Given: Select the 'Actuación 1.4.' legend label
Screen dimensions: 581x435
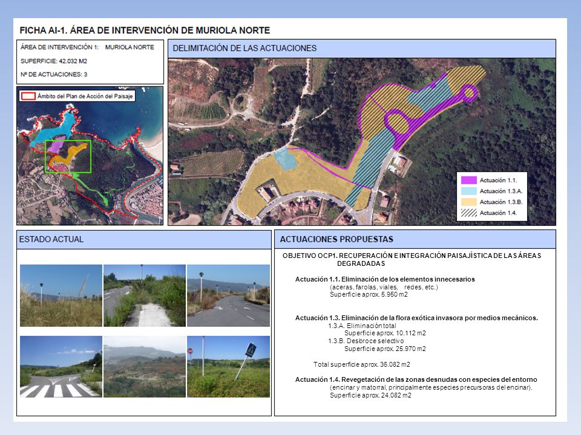Looking at the screenshot, I should 498,213.
